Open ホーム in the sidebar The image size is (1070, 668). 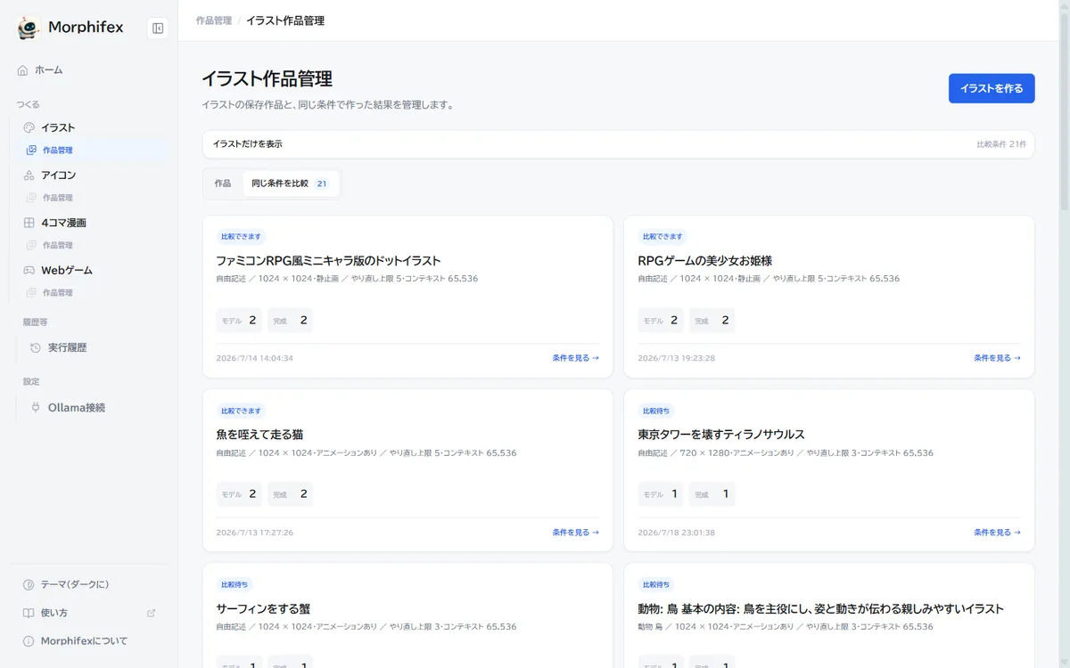pyautogui.click(x=89, y=69)
